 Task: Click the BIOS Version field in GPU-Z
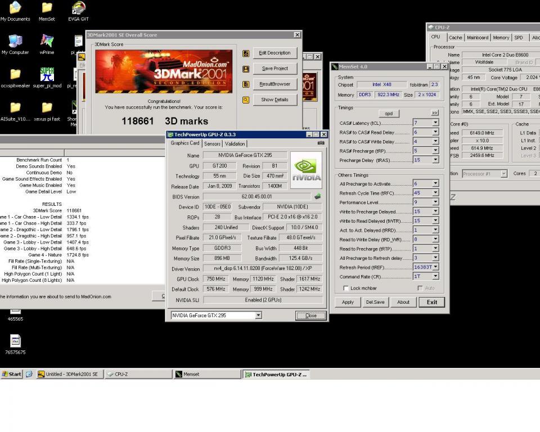[257, 197]
